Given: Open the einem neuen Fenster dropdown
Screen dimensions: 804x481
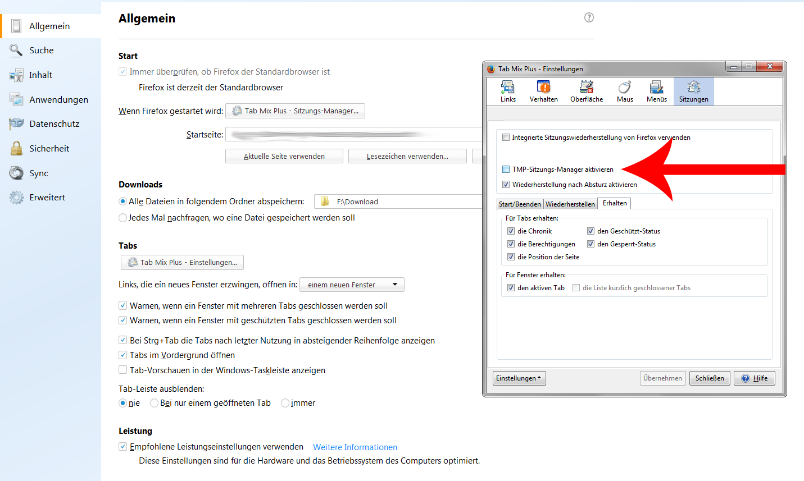Looking at the screenshot, I should [x=352, y=285].
